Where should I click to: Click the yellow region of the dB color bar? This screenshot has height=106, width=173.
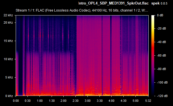click(153, 30)
